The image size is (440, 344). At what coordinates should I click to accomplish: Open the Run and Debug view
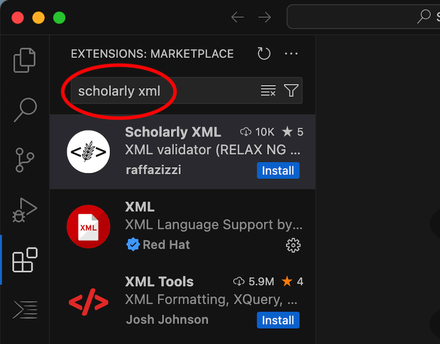pyautogui.click(x=24, y=209)
